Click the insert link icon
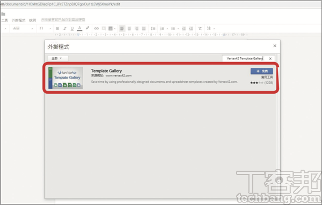The width and height of the screenshot is (322, 205). point(96,28)
